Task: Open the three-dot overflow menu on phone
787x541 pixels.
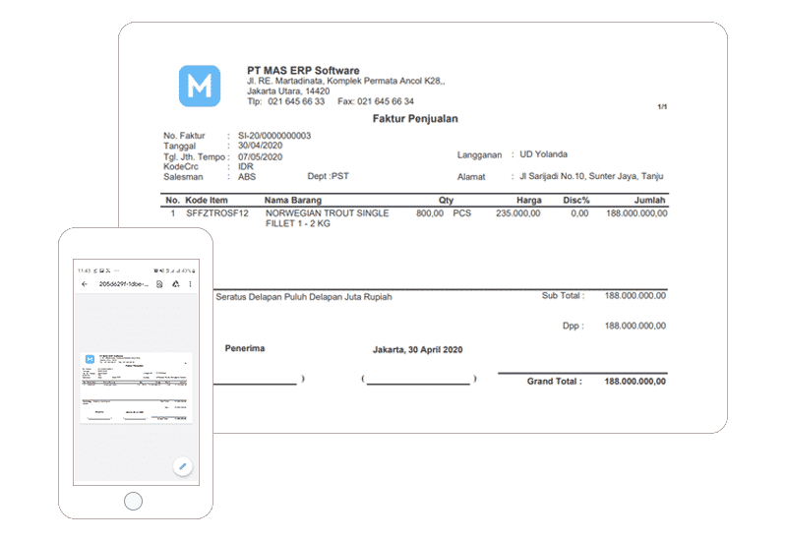Action: click(x=190, y=283)
